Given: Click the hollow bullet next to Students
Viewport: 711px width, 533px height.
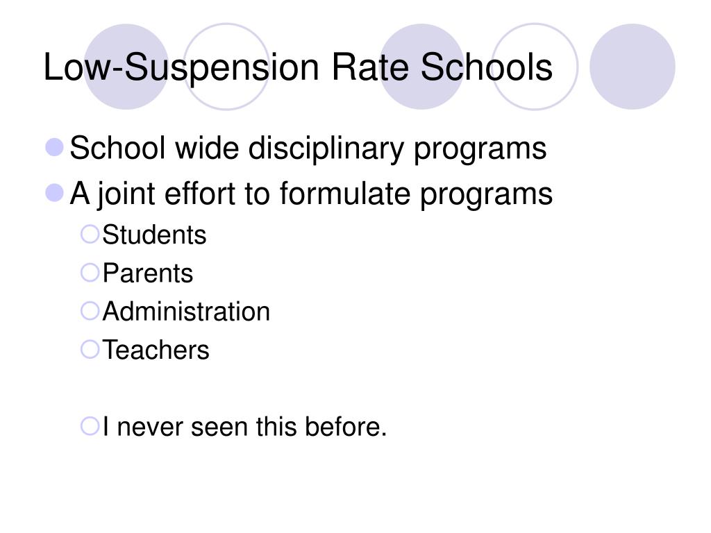Looking at the screenshot, I should coord(90,235).
